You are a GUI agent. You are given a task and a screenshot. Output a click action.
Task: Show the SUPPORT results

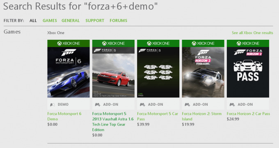(95, 20)
